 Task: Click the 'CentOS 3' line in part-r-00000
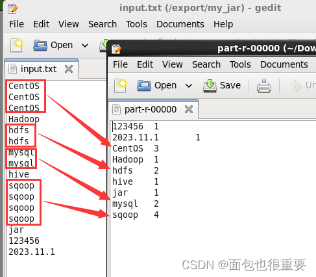point(136,148)
